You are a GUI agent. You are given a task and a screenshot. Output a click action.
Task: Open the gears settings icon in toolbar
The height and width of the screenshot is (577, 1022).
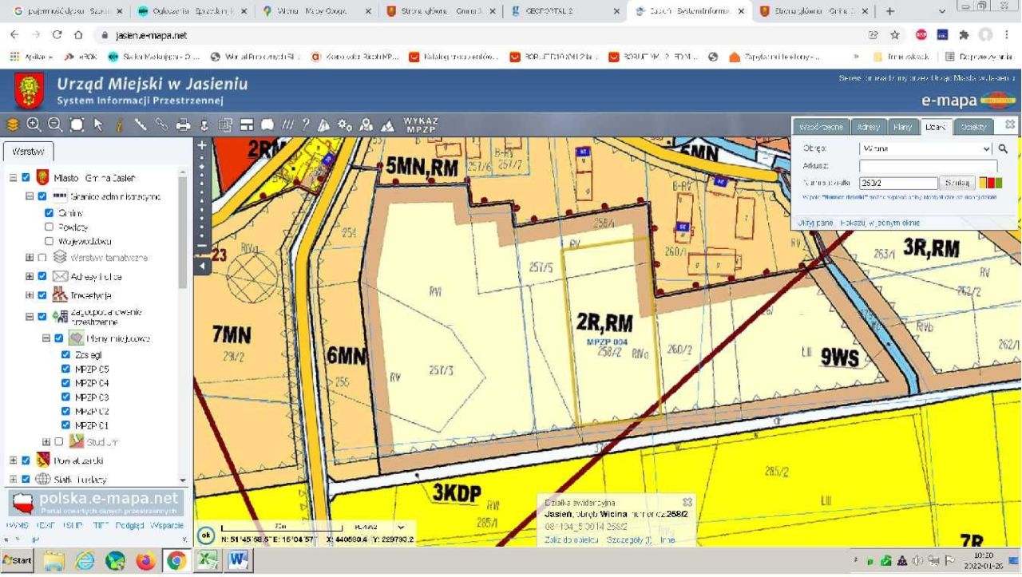point(345,124)
